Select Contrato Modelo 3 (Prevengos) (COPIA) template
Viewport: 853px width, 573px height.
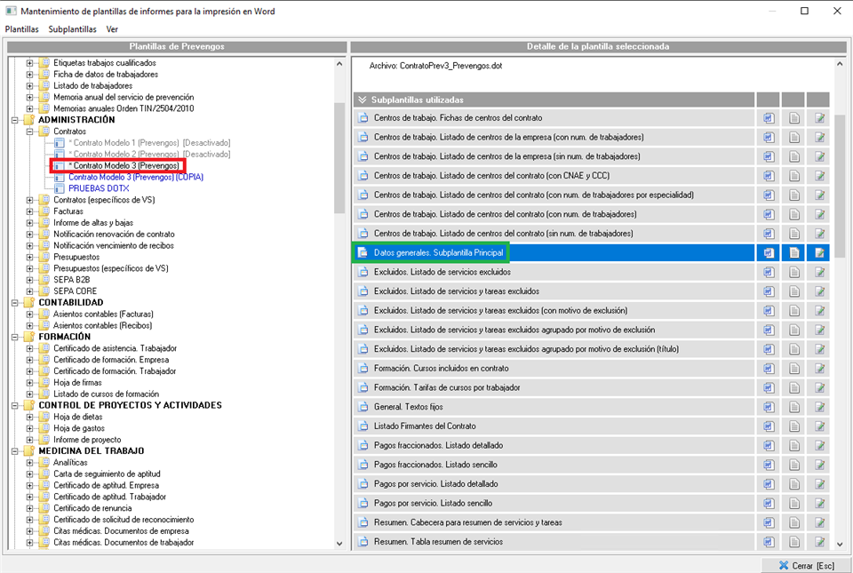(135, 177)
